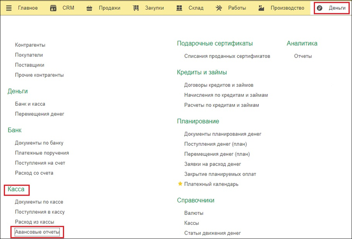The width and height of the screenshot is (352, 239).
Task: Click the Склад warehouse boxes icon
Action: click(x=179, y=8)
